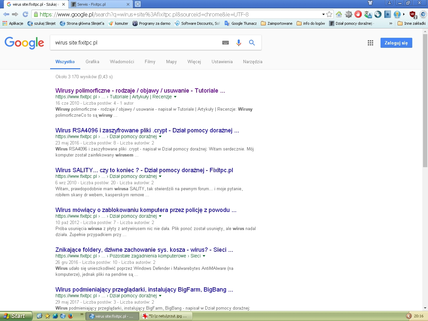Open a new tab with the plus button

(x=138, y=4)
